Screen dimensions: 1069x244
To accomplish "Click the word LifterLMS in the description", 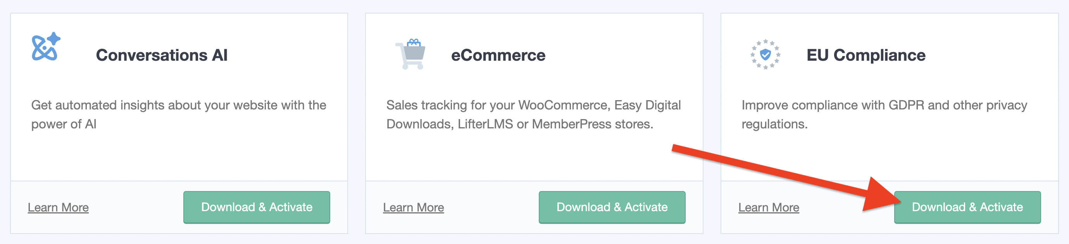I will click(485, 124).
